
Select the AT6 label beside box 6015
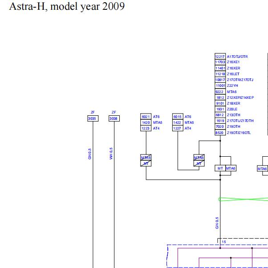(x=188, y=117)
